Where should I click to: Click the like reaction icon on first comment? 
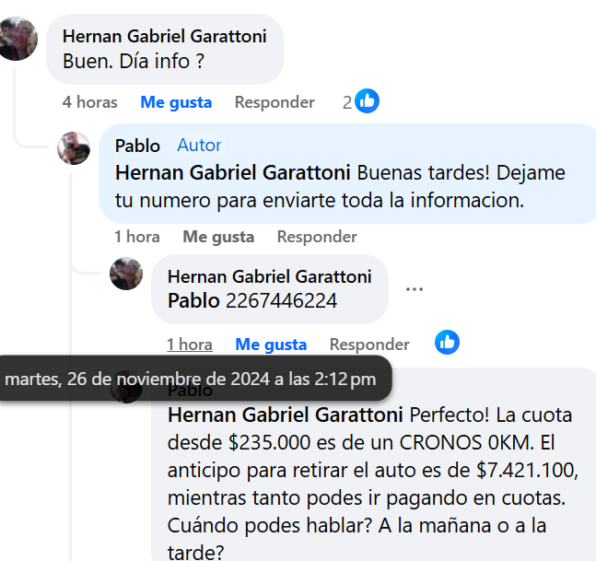click(367, 101)
